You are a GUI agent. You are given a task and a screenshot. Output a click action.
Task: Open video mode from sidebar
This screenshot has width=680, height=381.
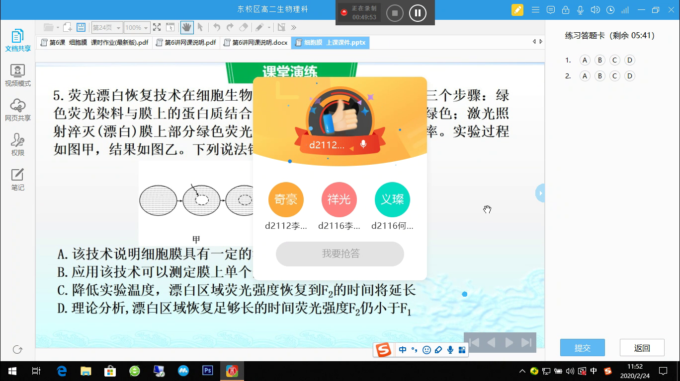18,75
